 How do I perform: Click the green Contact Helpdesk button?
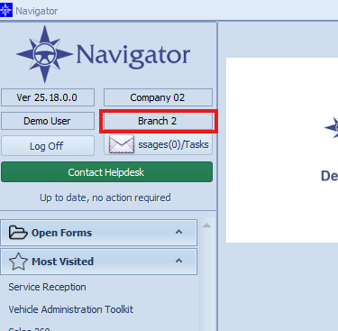[106, 172]
